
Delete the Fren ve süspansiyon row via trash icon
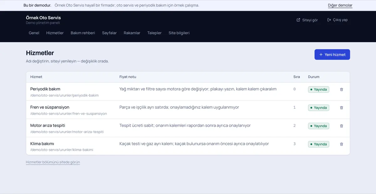pos(342,108)
